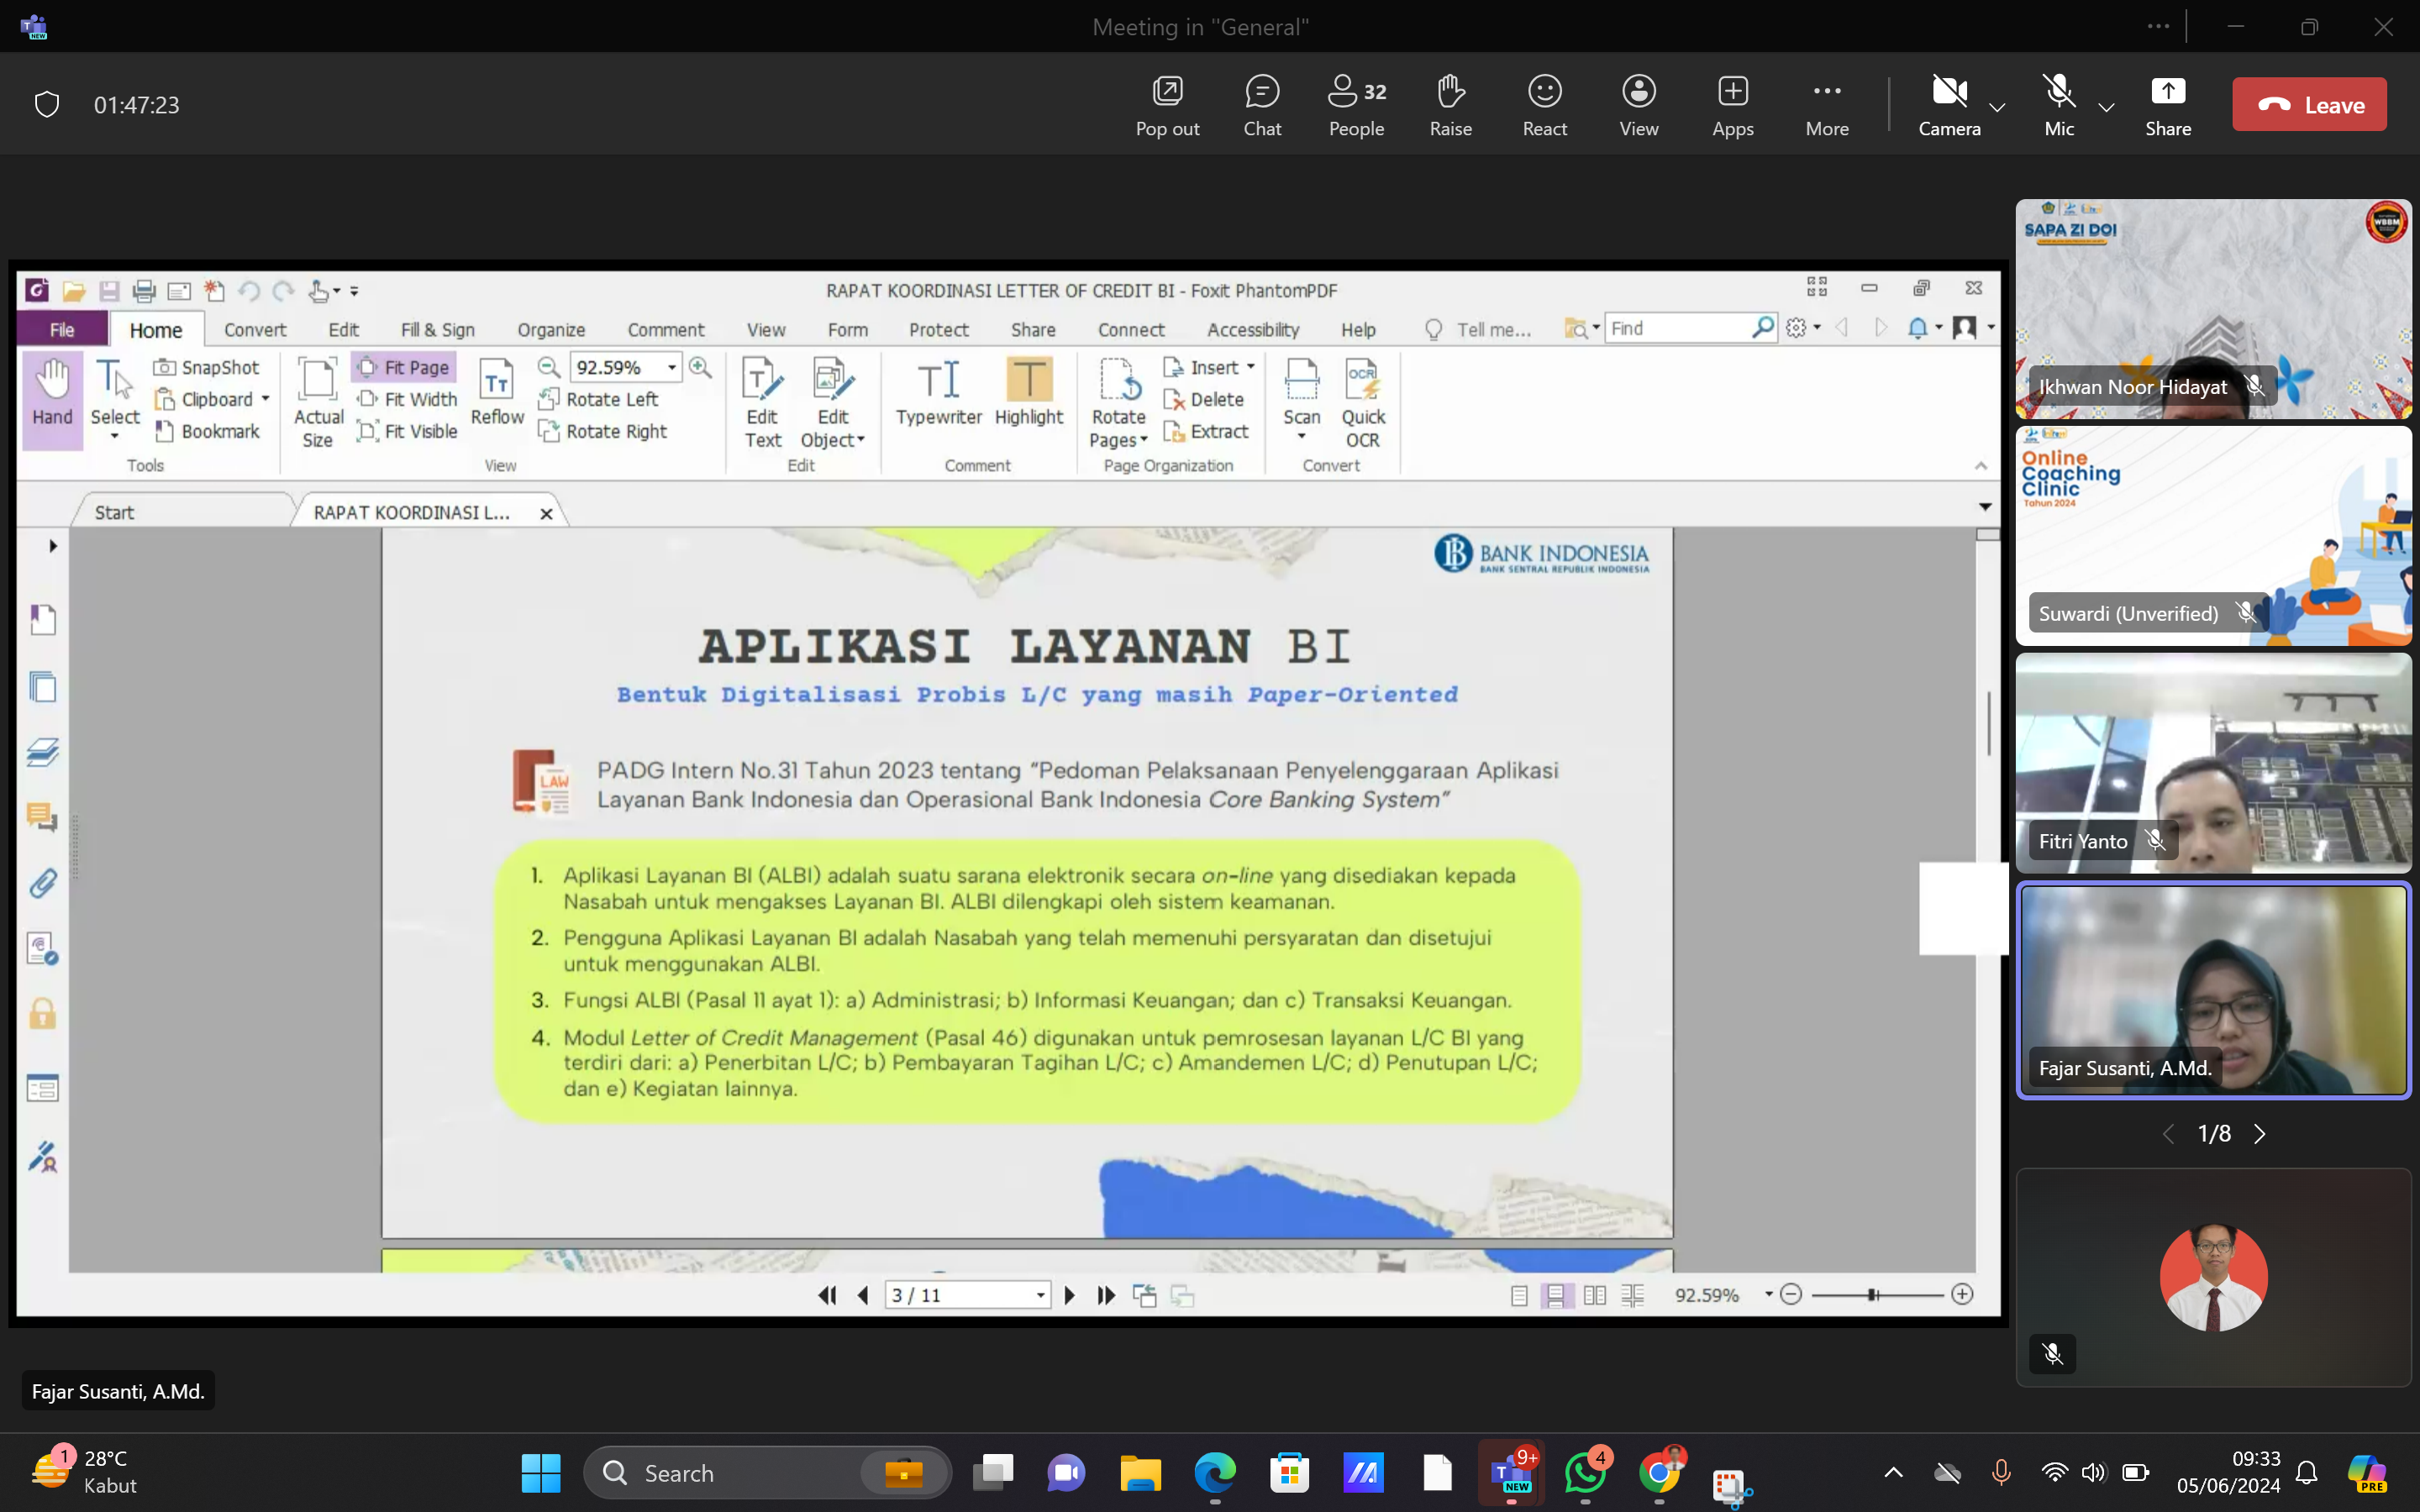Click the Raise hand icon
2420x1512 pixels.
point(1450,104)
